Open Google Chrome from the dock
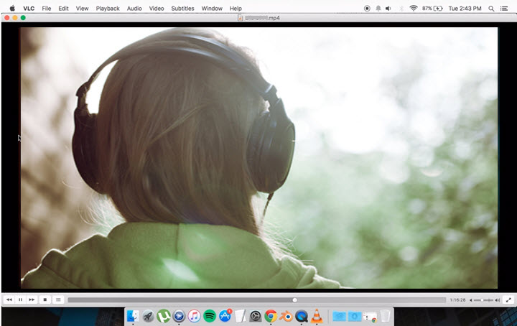 pyautogui.click(x=271, y=316)
